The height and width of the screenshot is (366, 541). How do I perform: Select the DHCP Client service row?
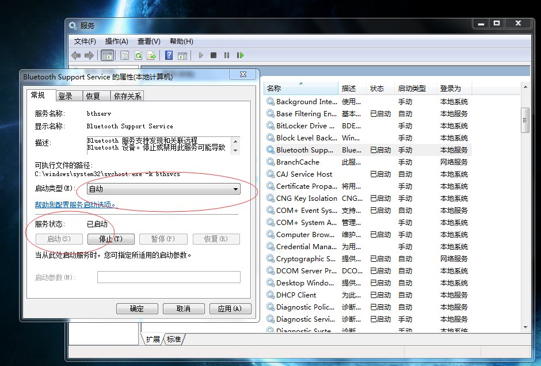coord(296,295)
